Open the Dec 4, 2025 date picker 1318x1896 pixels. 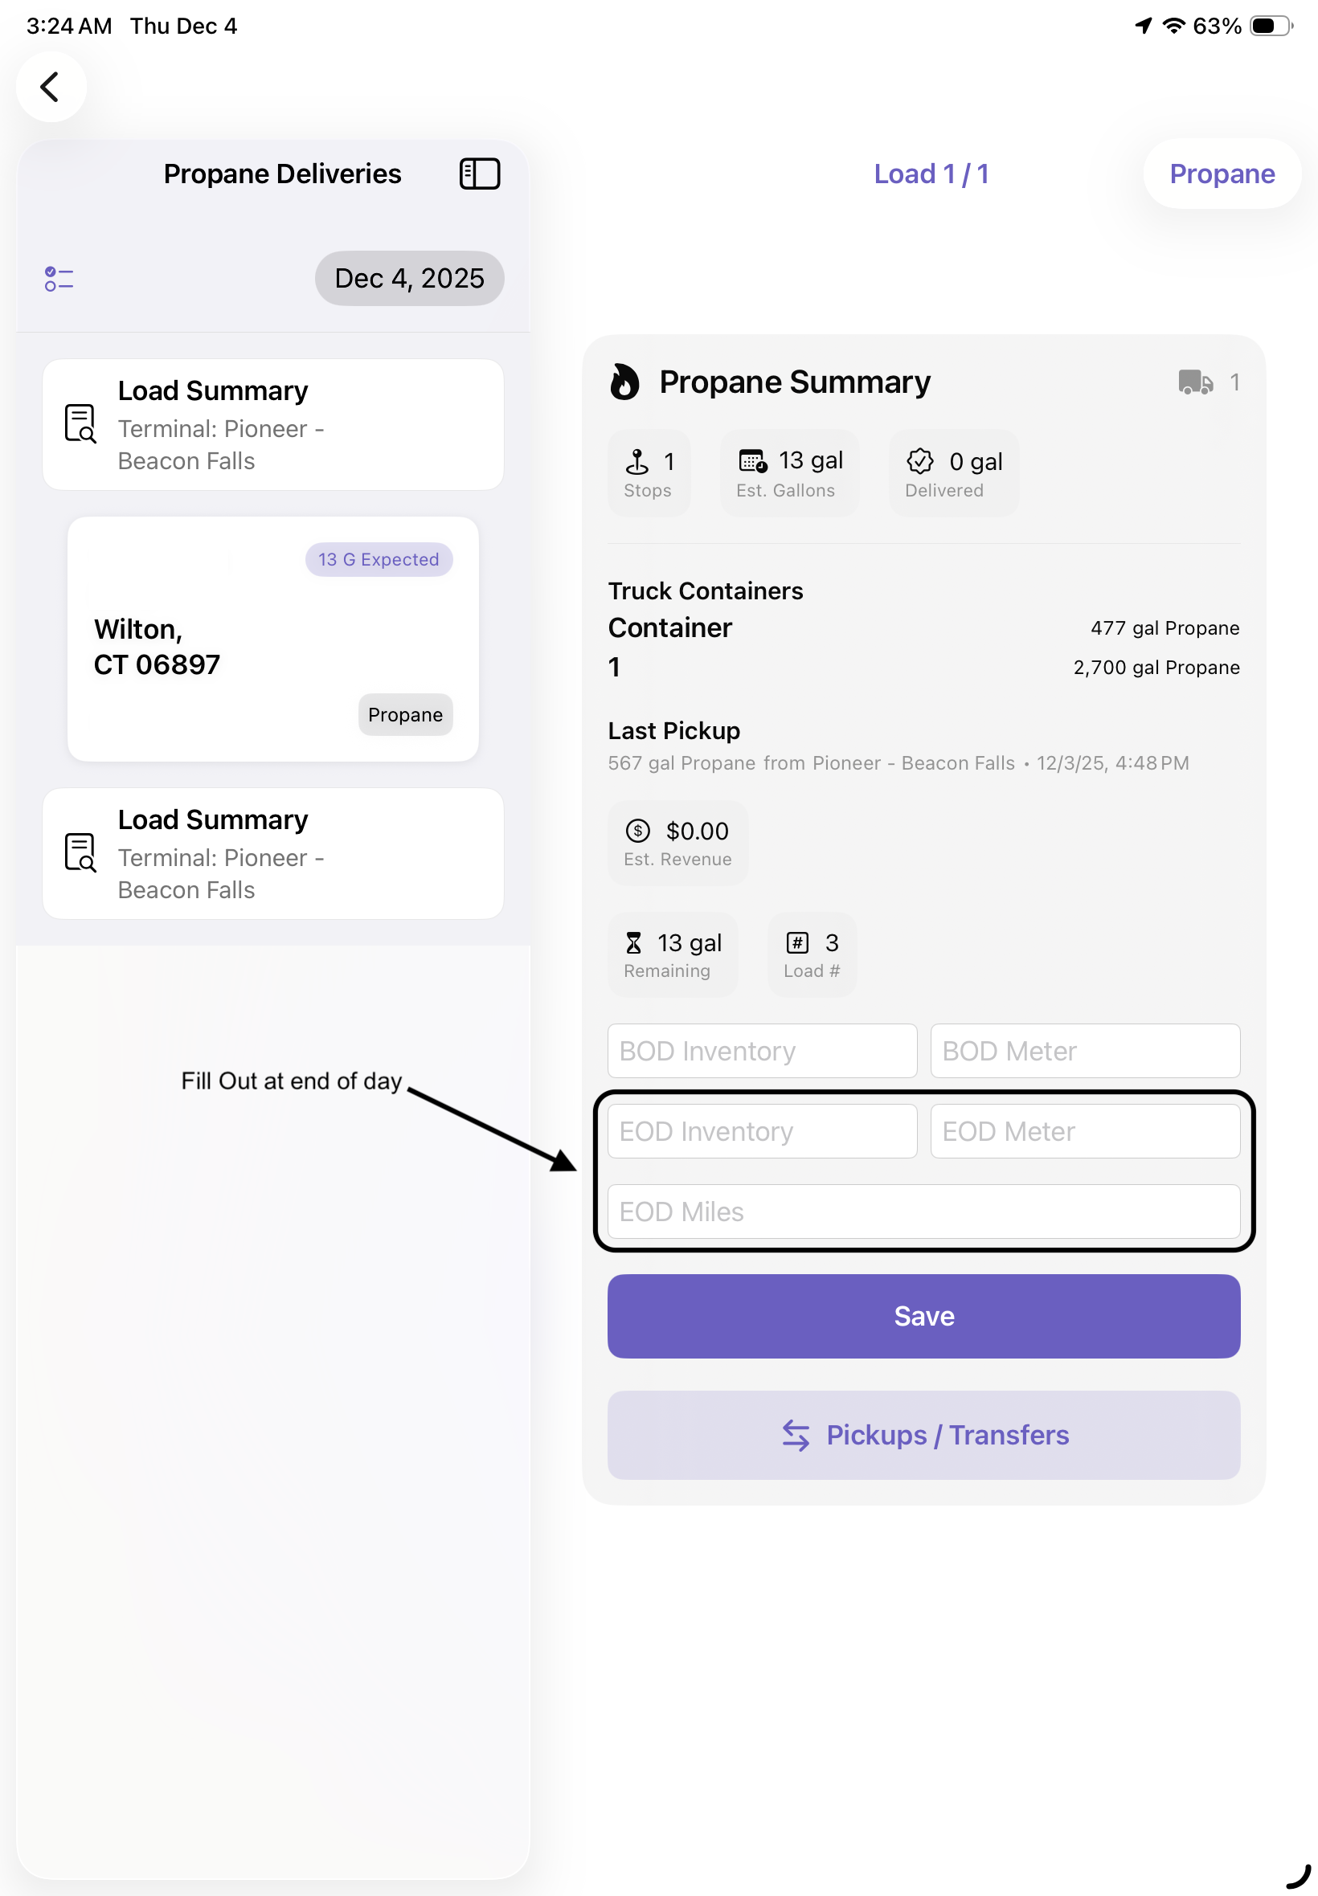click(x=409, y=279)
